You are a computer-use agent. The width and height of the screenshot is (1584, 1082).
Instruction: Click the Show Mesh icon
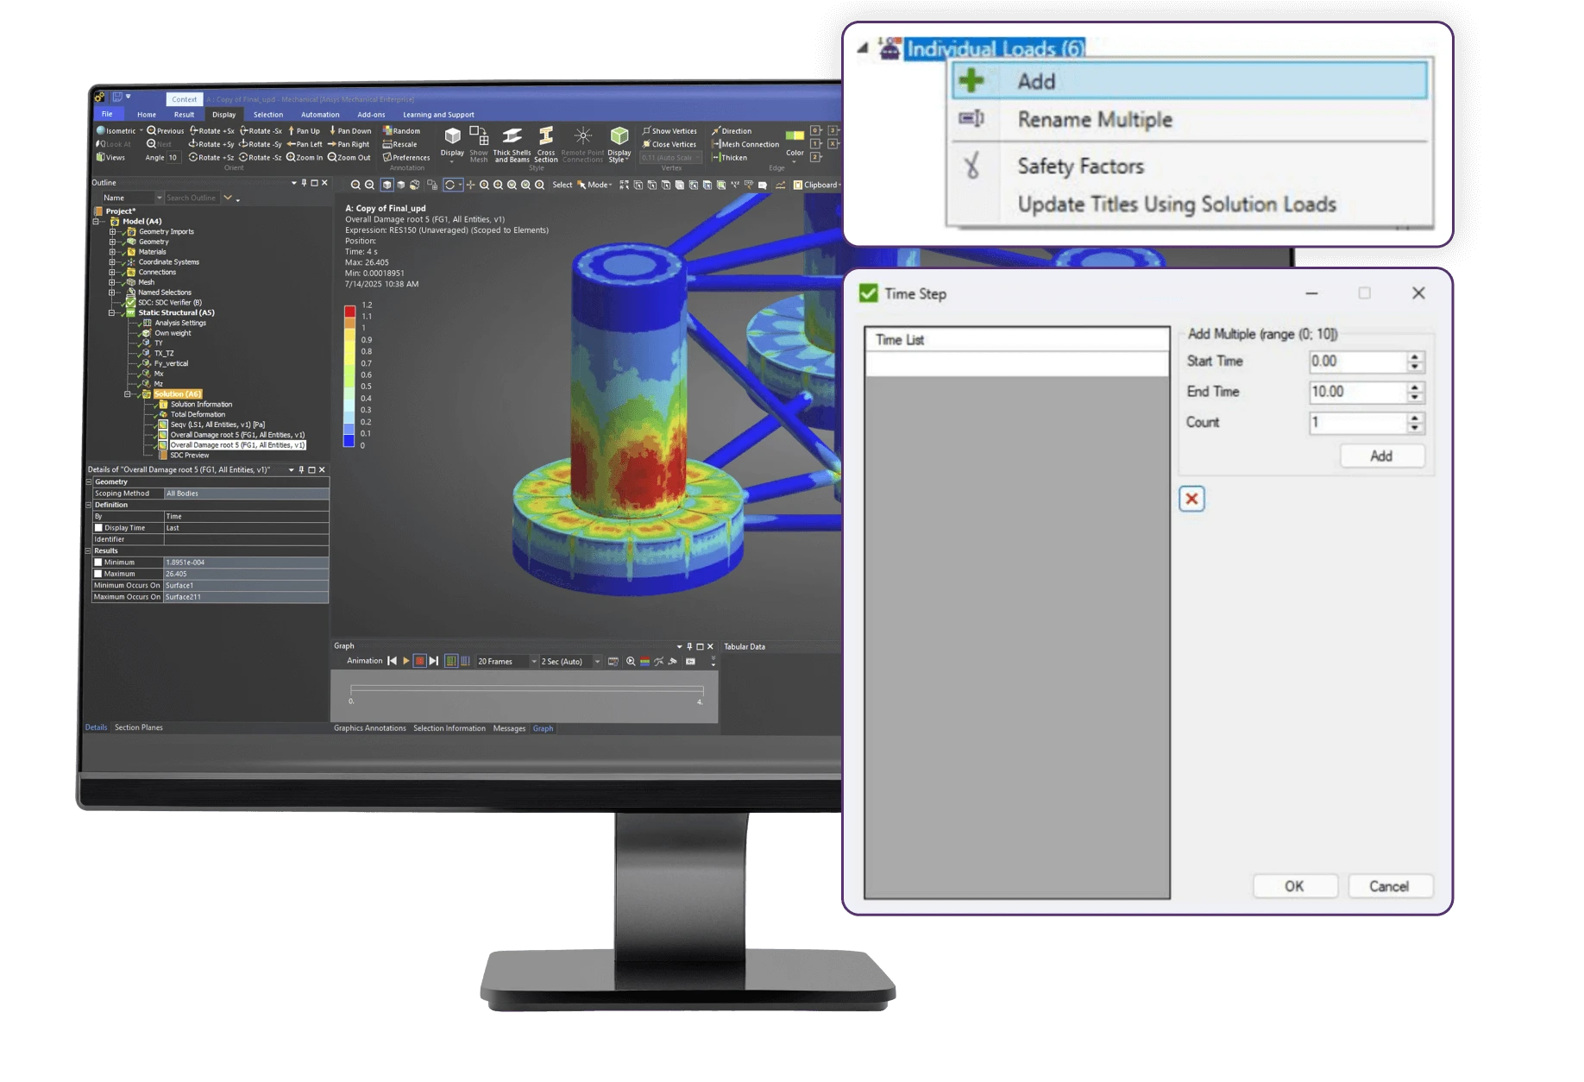(x=479, y=137)
